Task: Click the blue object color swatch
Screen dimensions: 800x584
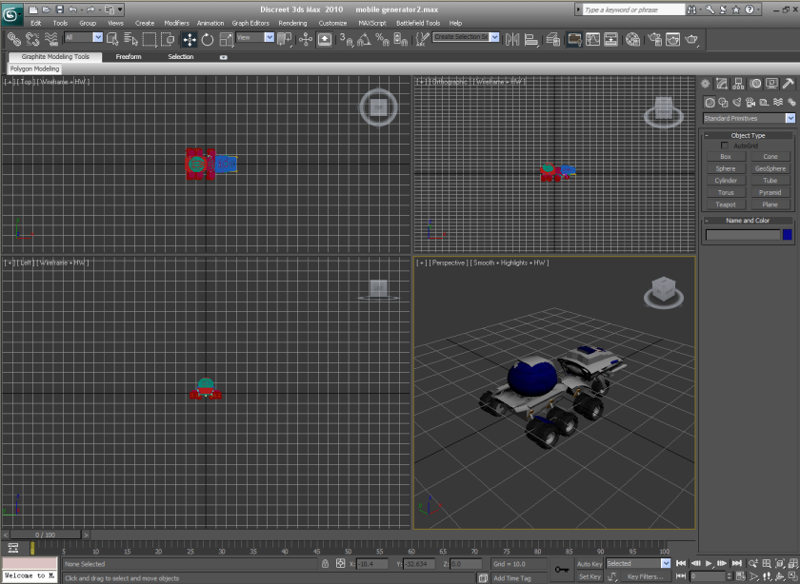Action: tap(787, 234)
